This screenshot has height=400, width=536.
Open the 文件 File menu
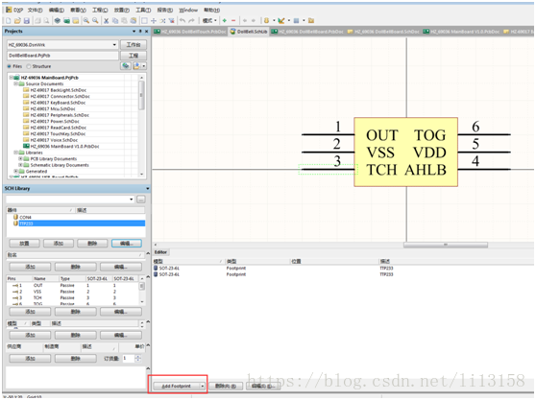[36, 10]
